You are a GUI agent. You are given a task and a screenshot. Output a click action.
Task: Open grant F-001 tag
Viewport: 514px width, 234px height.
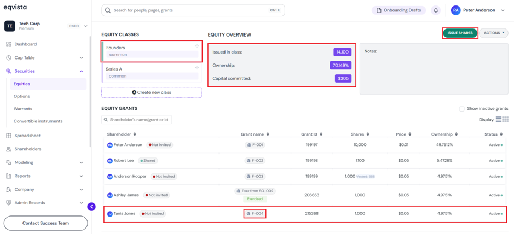(255, 145)
